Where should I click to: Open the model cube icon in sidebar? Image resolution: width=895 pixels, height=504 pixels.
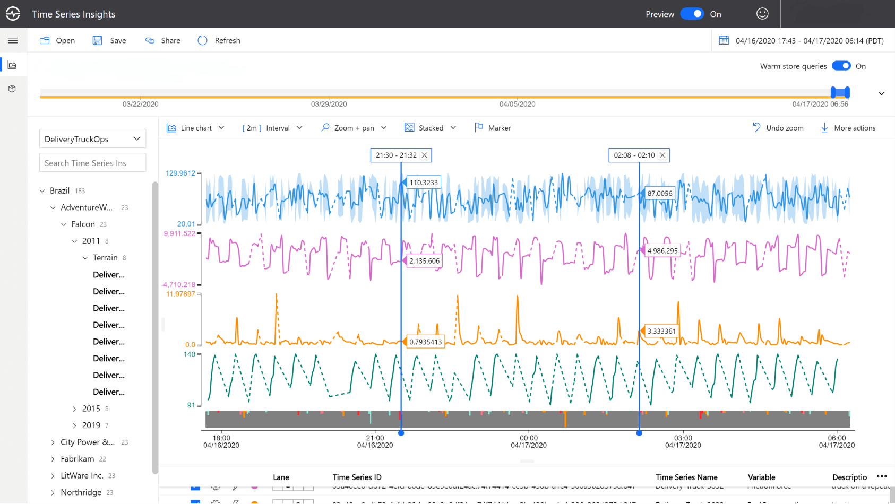click(12, 89)
